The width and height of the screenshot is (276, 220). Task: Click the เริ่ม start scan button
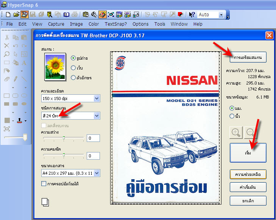248,153
